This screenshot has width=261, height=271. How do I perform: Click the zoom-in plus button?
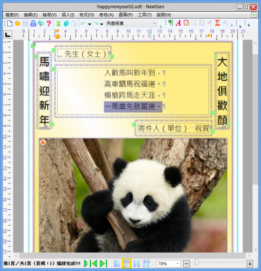point(250,264)
